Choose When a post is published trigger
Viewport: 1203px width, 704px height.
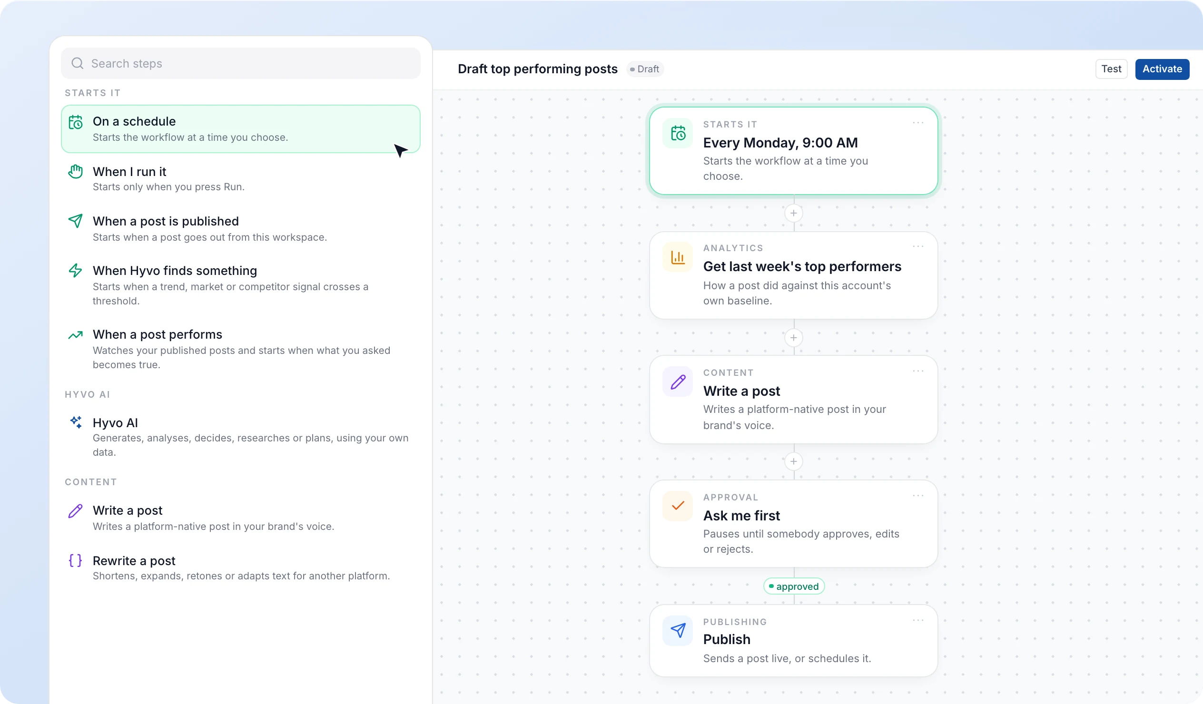coord(241,228)
